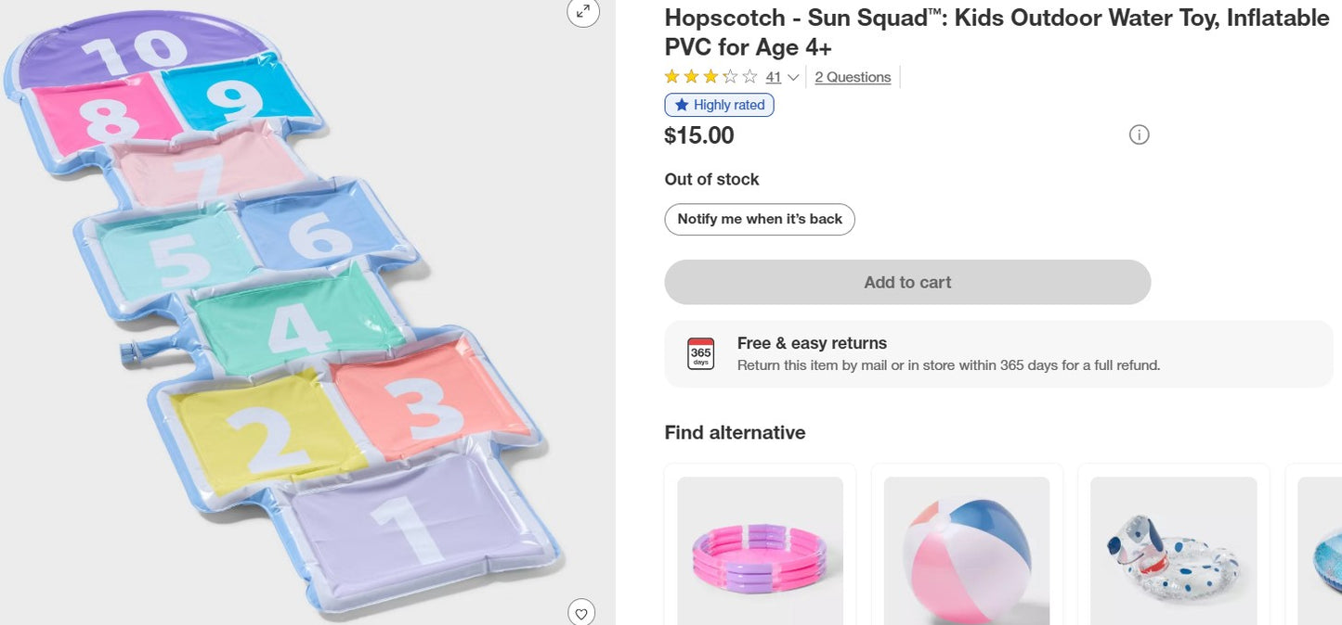Click the fifth empty rating star
This screenshot has width=1342, height=625.
[749, 77]
